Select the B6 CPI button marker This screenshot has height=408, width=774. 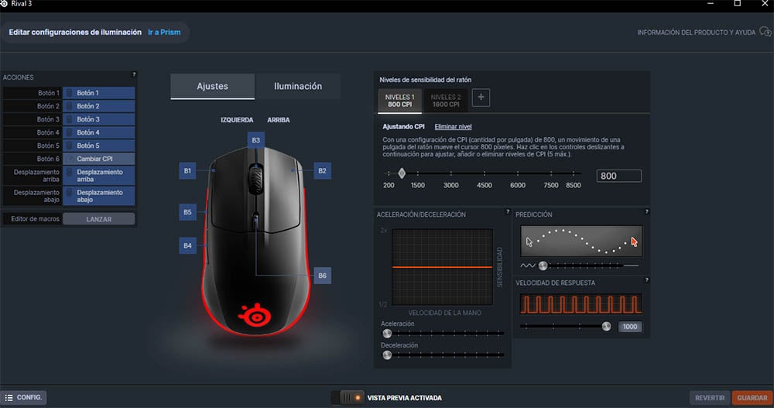click(x=322, y=276)
